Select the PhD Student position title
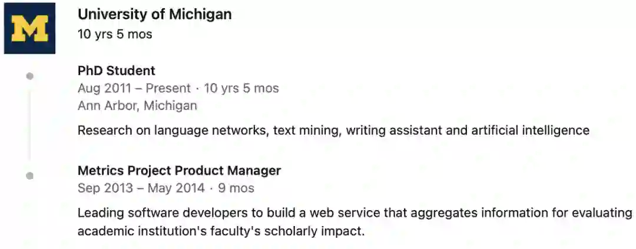 tap(116, 71)
